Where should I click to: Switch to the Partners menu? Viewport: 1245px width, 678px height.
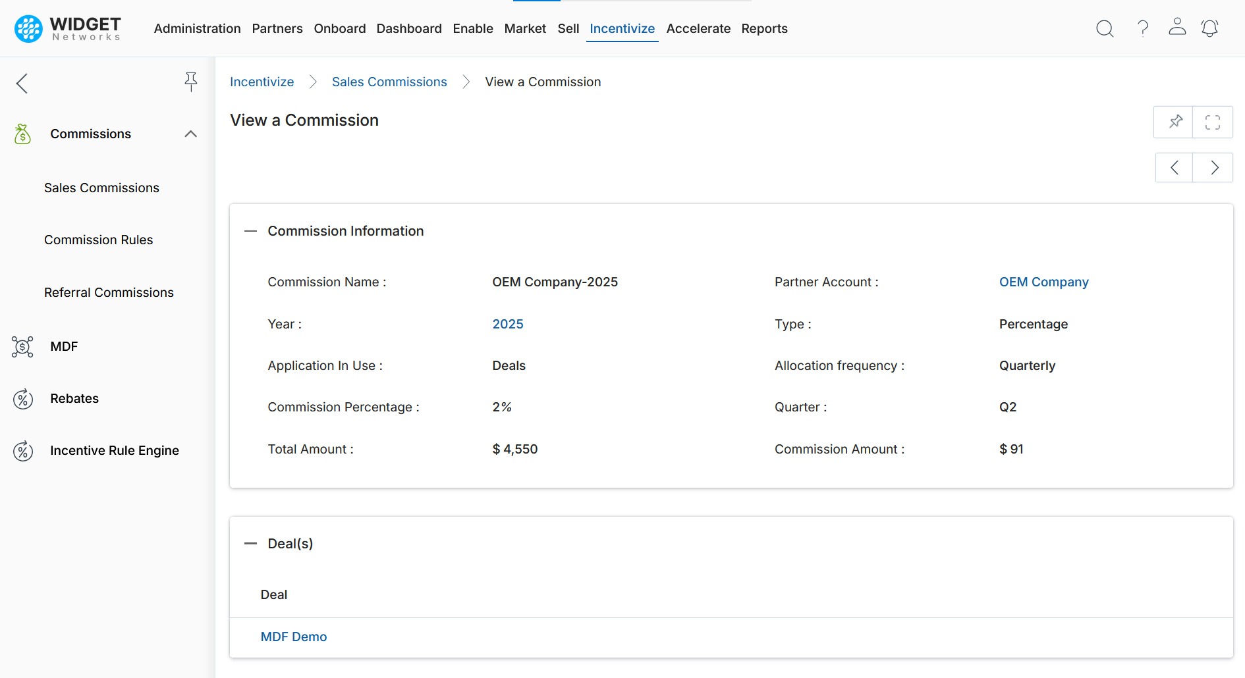[277, 28]
